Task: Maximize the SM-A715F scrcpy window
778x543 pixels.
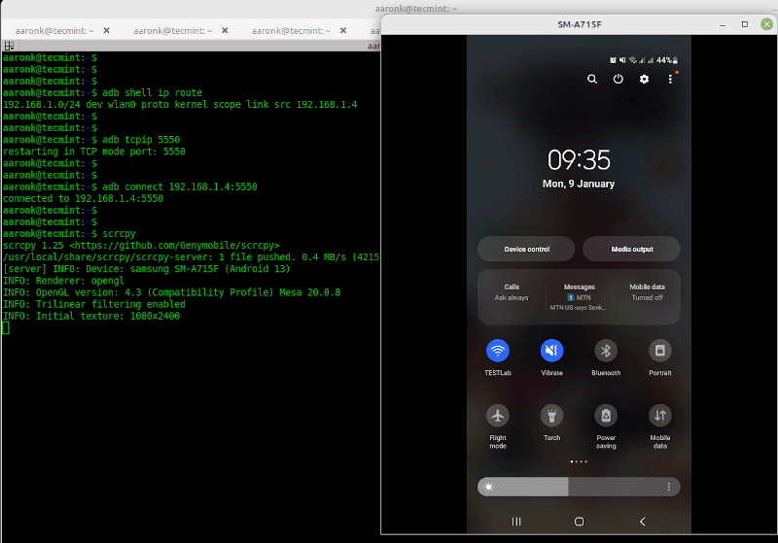Action: click(745, 24)
